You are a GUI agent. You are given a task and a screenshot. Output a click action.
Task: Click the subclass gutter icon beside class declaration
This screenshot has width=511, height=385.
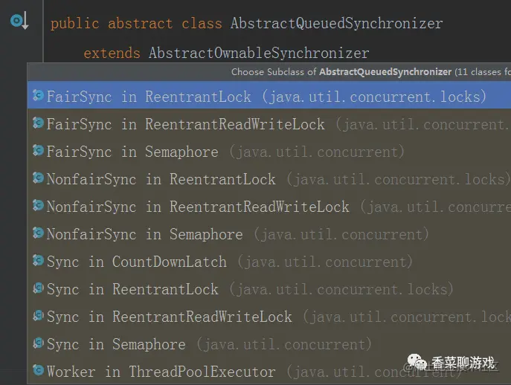click(19, 21)
